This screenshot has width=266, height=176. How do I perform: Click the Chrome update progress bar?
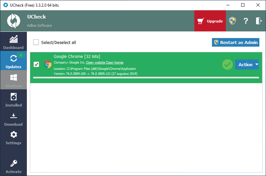click(146, 78)
